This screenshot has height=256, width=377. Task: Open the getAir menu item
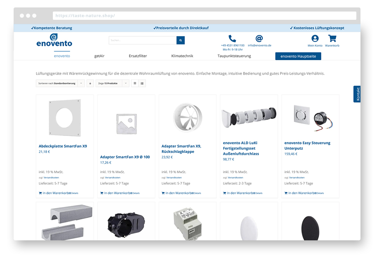tap(99, 56)
